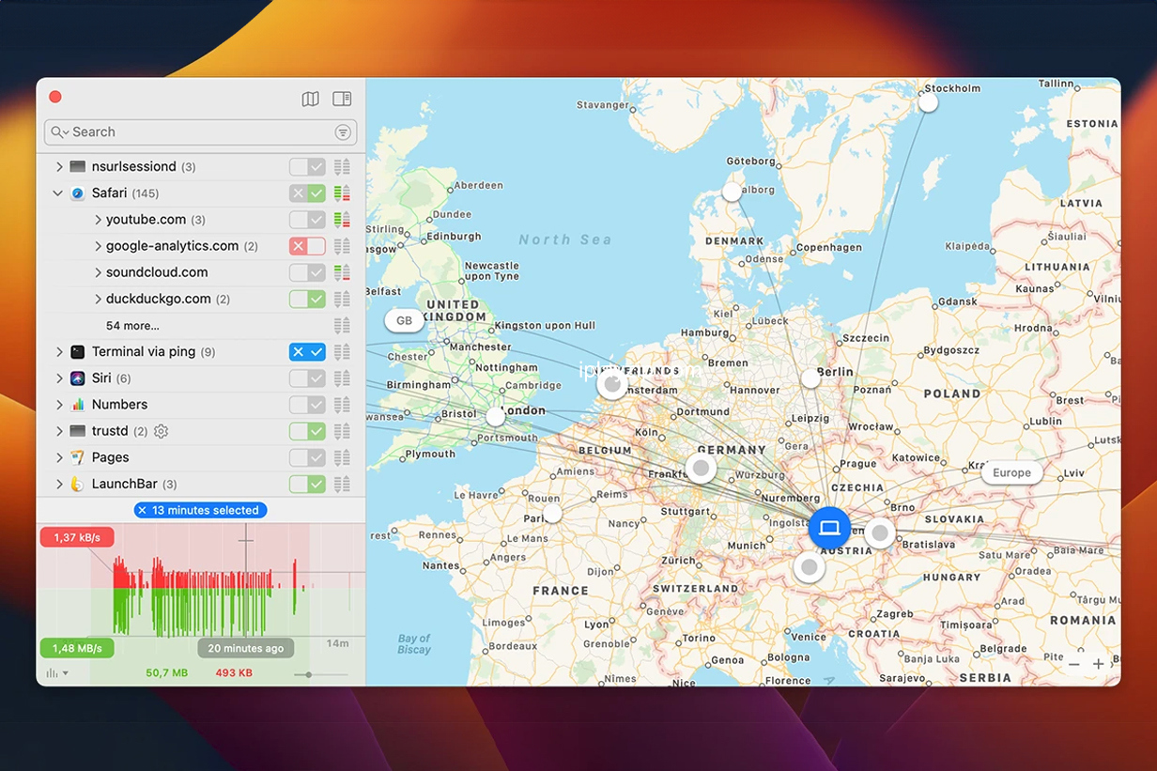The width and height of the screenshot is (1157, 771).
Task: Toggle the allow/deny switch for Safari
Action: tap(307, 193)
